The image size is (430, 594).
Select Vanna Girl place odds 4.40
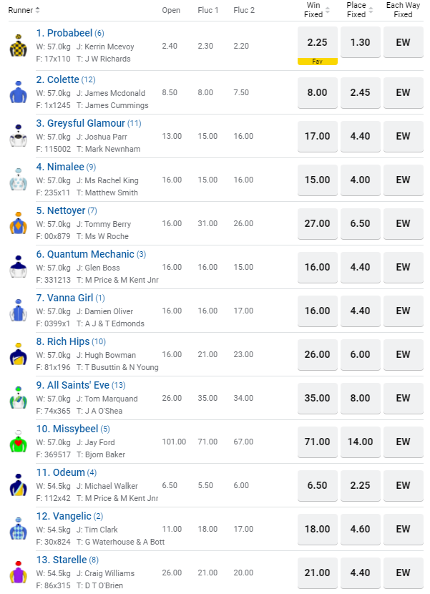360,311
